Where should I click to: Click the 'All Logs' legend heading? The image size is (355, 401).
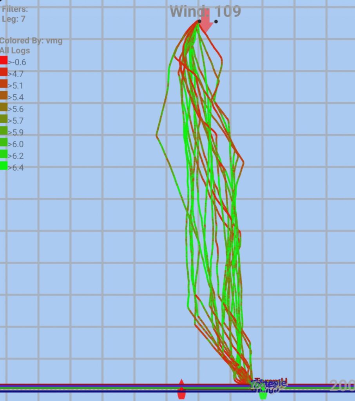pyautogui.click(x=15, y=51)
